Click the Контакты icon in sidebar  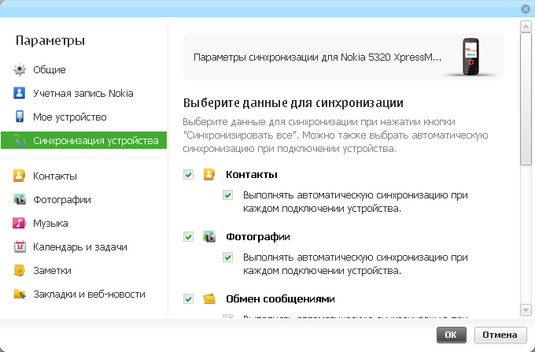[20, 176]
